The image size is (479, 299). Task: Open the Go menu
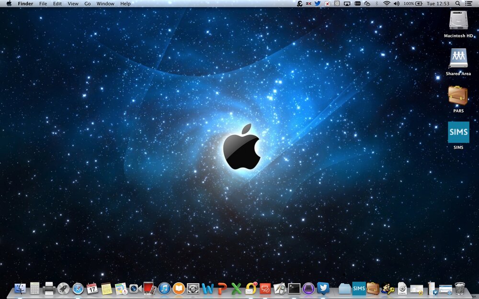tap(88, 4)
